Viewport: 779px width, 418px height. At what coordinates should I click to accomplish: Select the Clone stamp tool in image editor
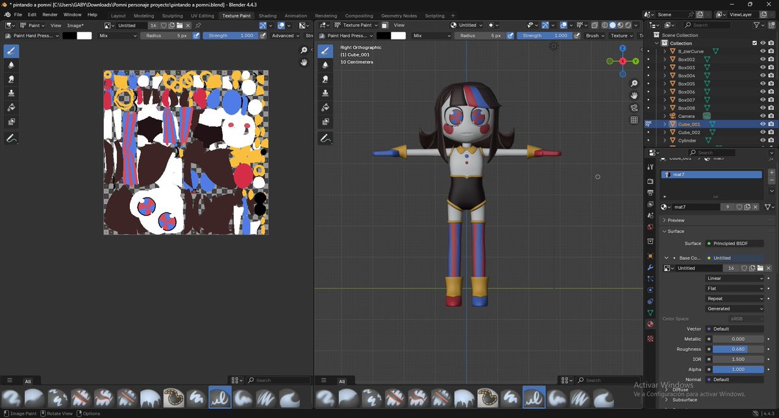(11, 93)
